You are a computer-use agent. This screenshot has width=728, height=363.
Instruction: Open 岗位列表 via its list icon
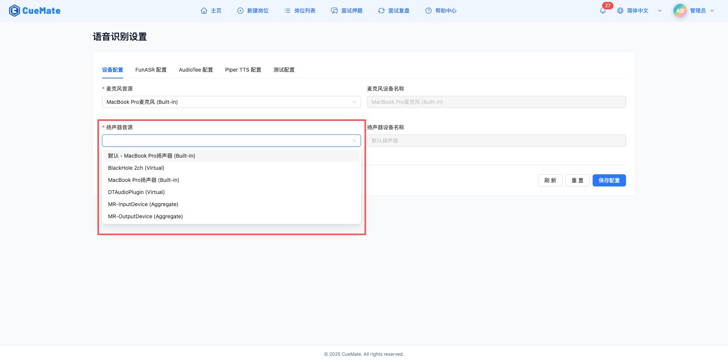(287, 10)
